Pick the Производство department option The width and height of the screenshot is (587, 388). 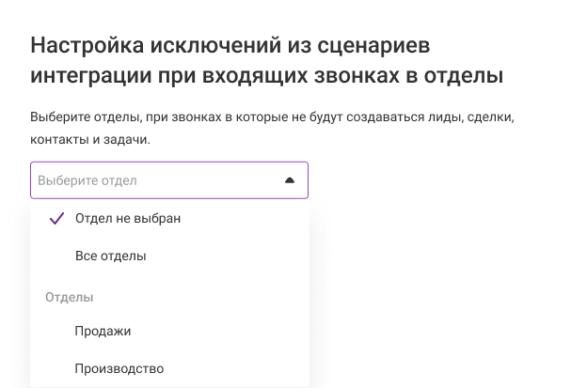click(x=169, y=368)
